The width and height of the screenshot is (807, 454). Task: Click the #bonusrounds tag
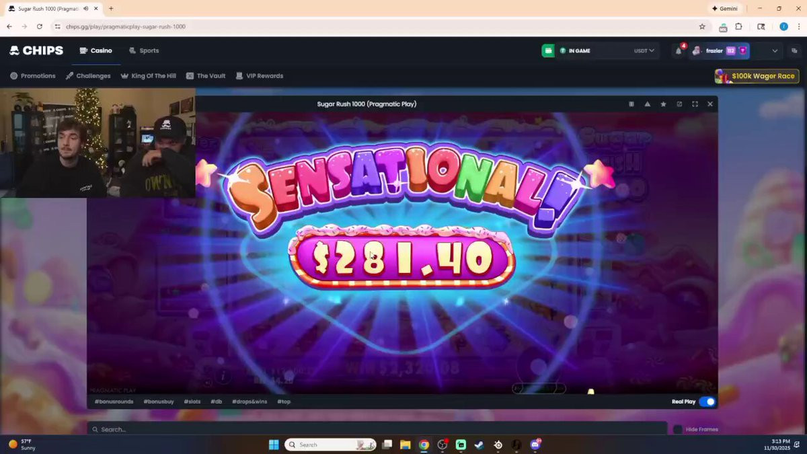click(114, 402)
